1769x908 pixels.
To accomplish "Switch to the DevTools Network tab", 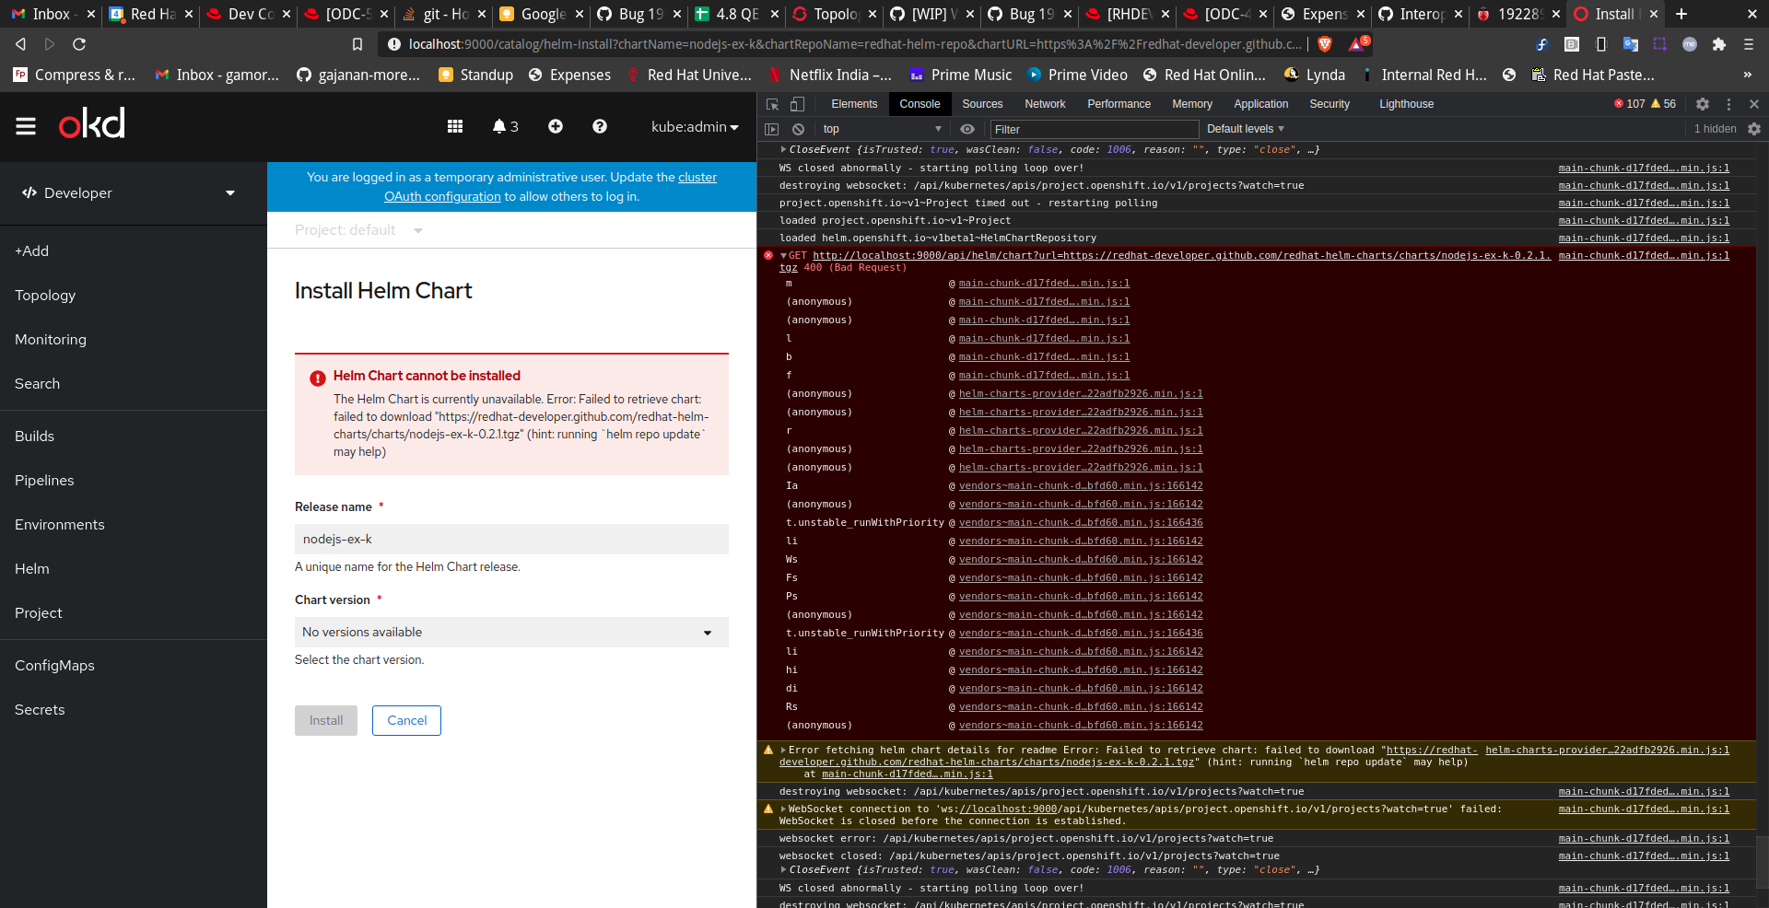I will point(1045,104).
